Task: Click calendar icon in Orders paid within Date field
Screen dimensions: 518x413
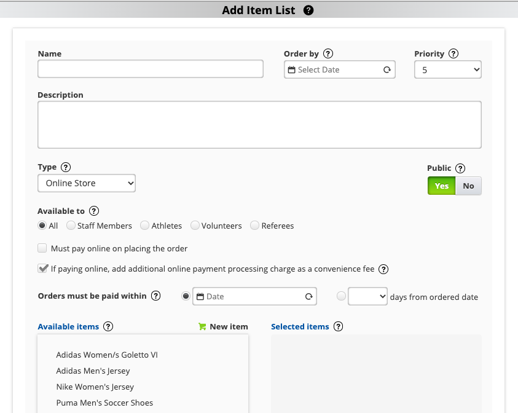Action: click(201, 296)
